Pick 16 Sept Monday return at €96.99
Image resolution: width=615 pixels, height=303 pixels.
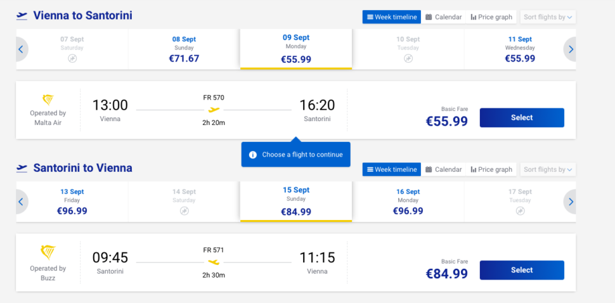(408, 202)
